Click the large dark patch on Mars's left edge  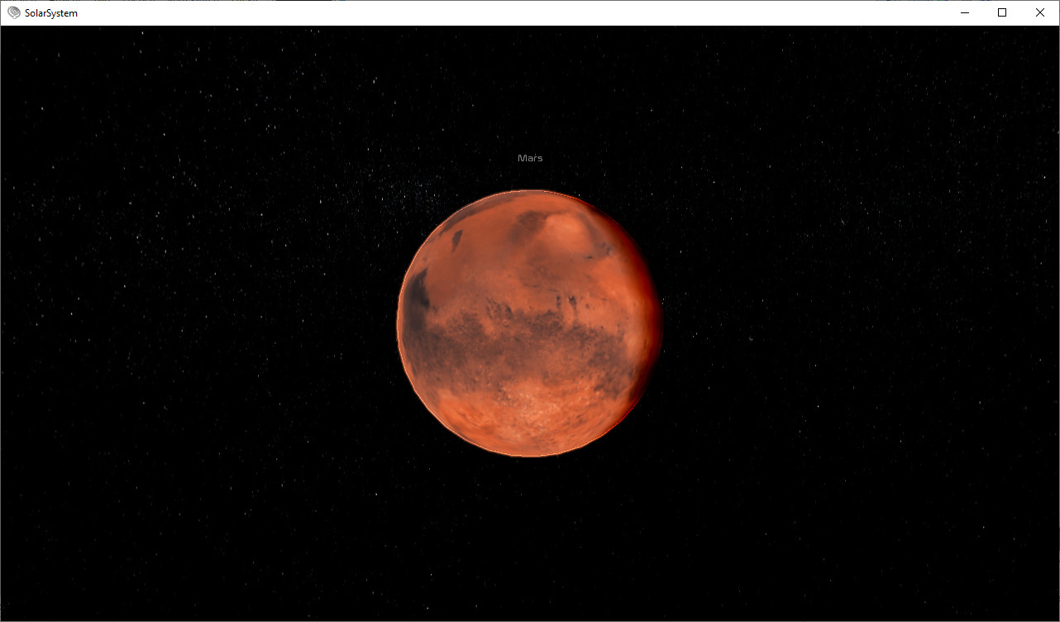tap(416, 291)
